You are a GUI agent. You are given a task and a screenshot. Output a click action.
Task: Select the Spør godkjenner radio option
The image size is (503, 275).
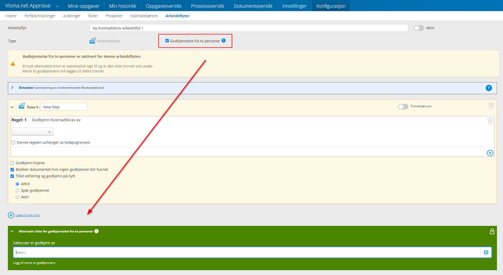(18, 190)
